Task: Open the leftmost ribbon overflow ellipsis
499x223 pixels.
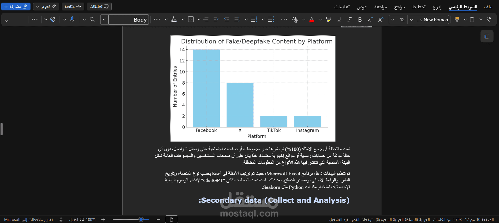Action: point(35,19)
